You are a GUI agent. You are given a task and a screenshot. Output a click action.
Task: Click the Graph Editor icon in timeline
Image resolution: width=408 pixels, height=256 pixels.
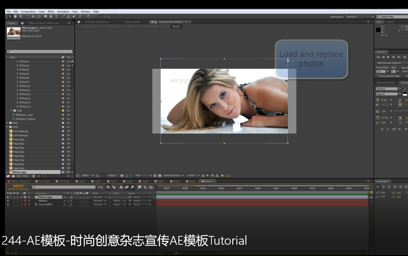(x=151, y=187)
